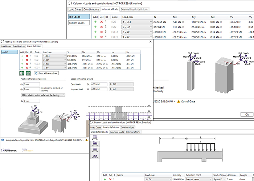This screenshot has width=254, height=181.
Task: Click green plus for 3 - SX in Column window
Action: [x=95, y=32]
